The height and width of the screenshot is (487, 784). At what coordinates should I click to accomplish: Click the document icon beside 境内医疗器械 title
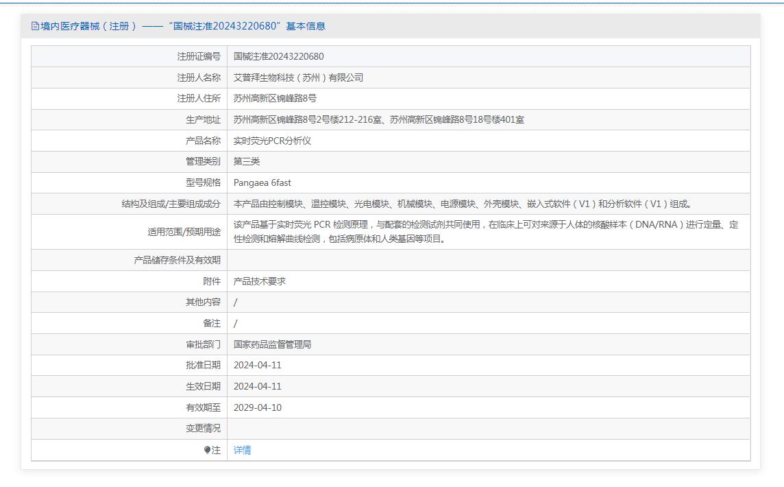tap(35, 26)
